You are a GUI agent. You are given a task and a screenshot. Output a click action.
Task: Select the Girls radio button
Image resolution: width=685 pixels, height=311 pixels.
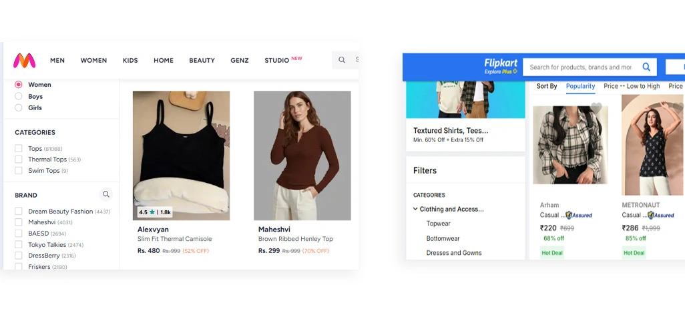click(19, 107)
